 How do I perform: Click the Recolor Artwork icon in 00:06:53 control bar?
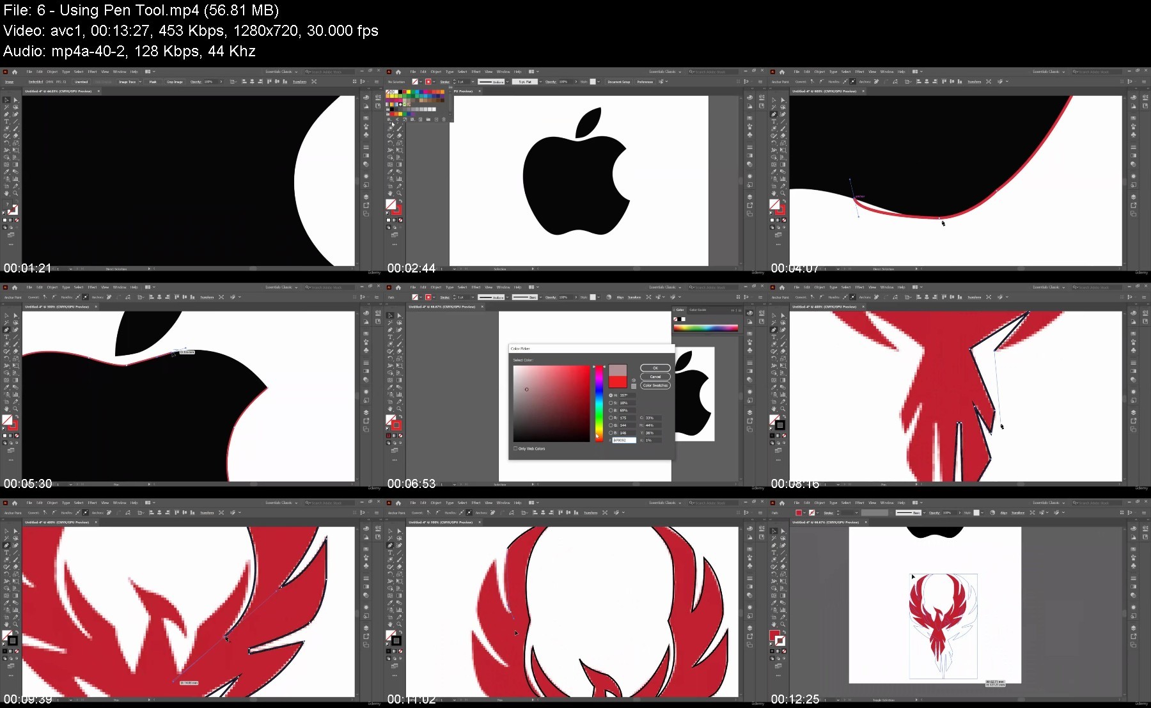tap(609, 297)
